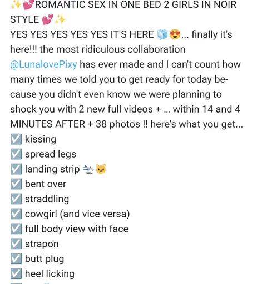257x284 pixels.
Task: Click the checkmark beside kissing
Action: click(x=16, y=139)
